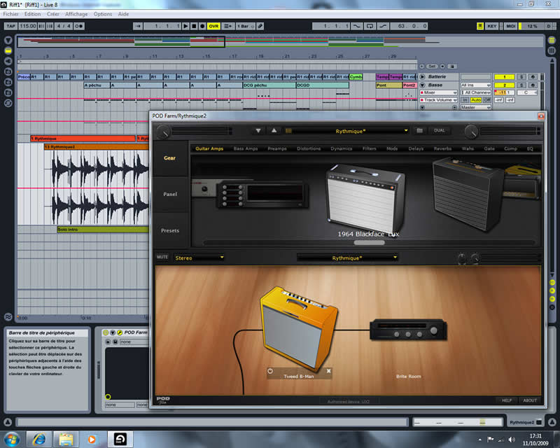
Task: Select the Auto monitoring button
Action: [x=476, y=100]
